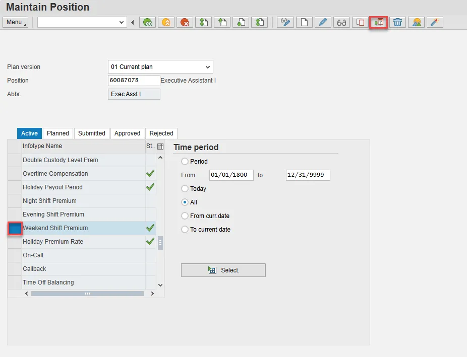Click the red Cancel icon in toolbar
467x357 pixels.
pyautogui.click(x=185, y=22)
